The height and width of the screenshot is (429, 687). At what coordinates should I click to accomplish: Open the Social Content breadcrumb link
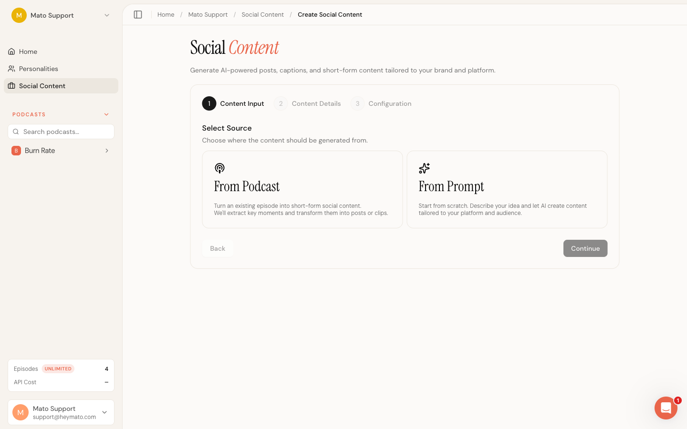(x=262, y=15)
